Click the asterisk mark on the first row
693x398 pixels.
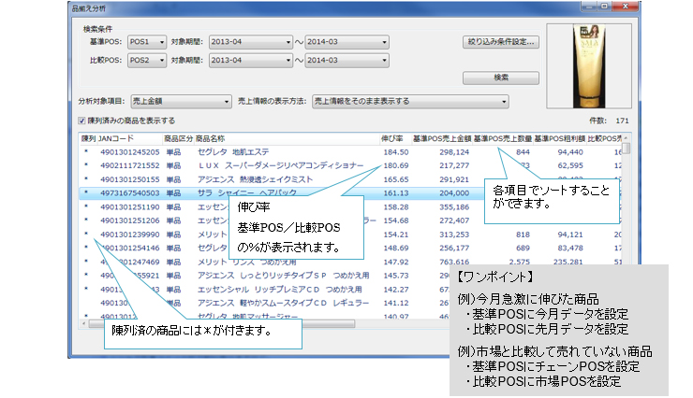pyautogui.click(x=85, y=151)
